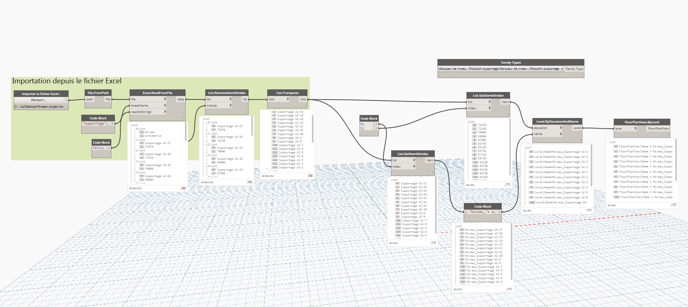The image size is (688, 307).
Task: Click the chevron on FloorPlanView.ByLevel's level port
Action: tap(635, 129)
